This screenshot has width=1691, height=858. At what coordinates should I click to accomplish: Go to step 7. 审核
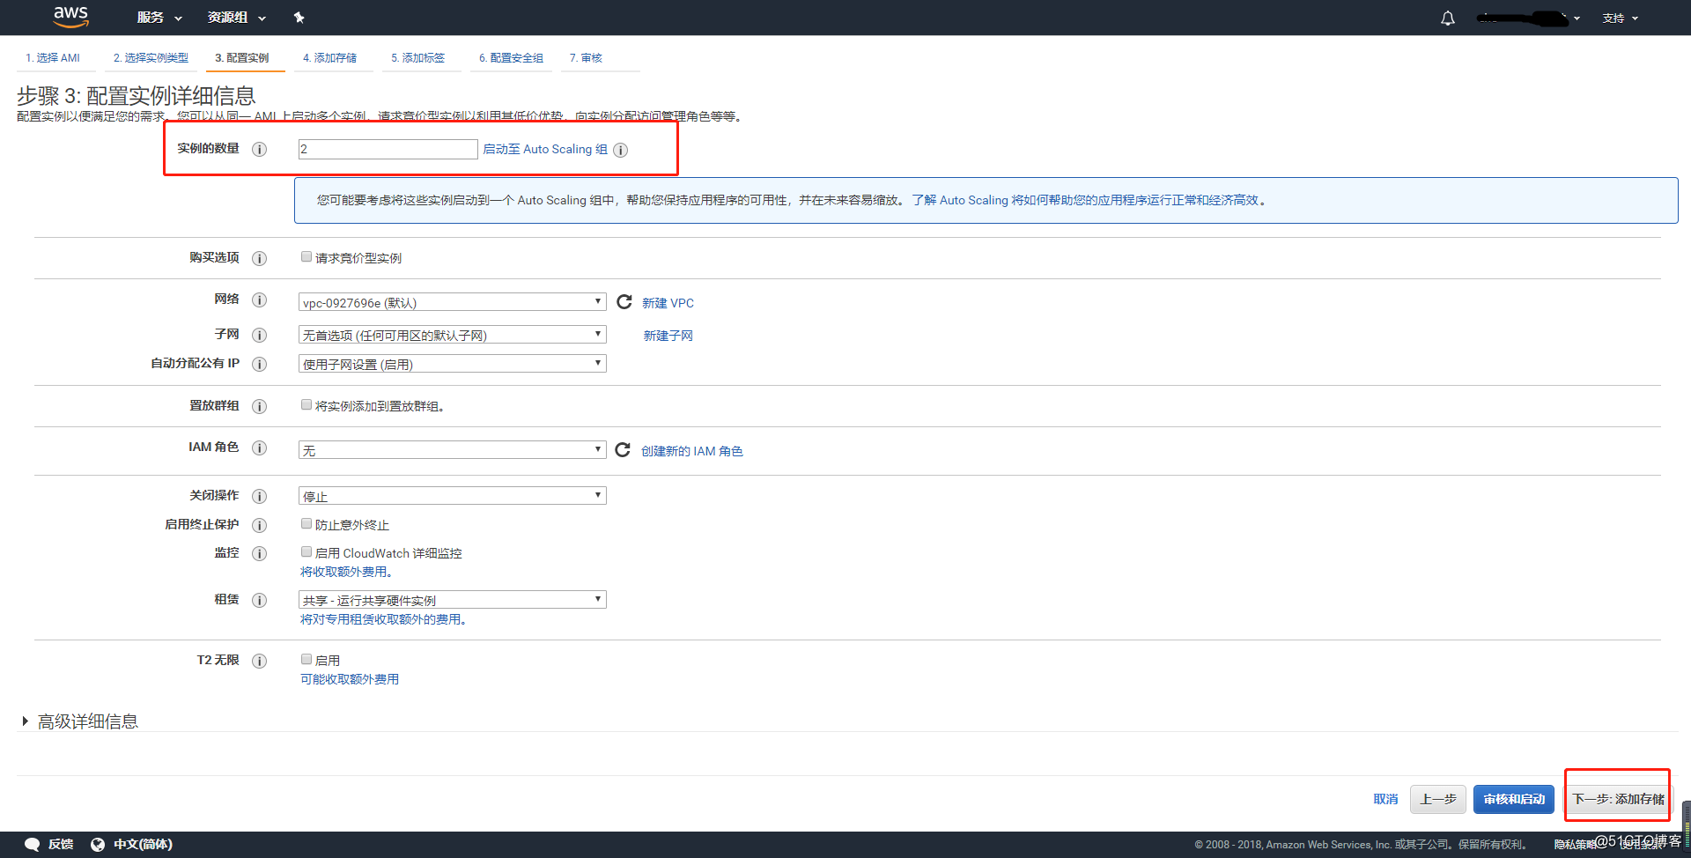click(x=586, y=58)
